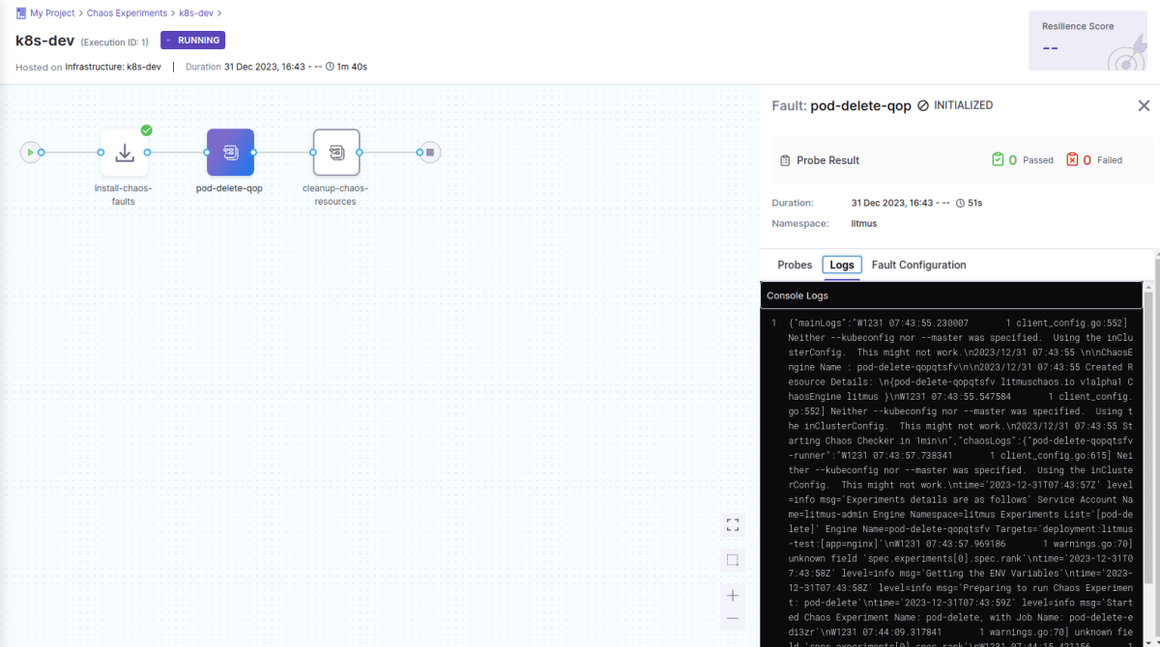Click the Passed count label
Viewport: 1160px width, 647px height.
point(1038,160)
